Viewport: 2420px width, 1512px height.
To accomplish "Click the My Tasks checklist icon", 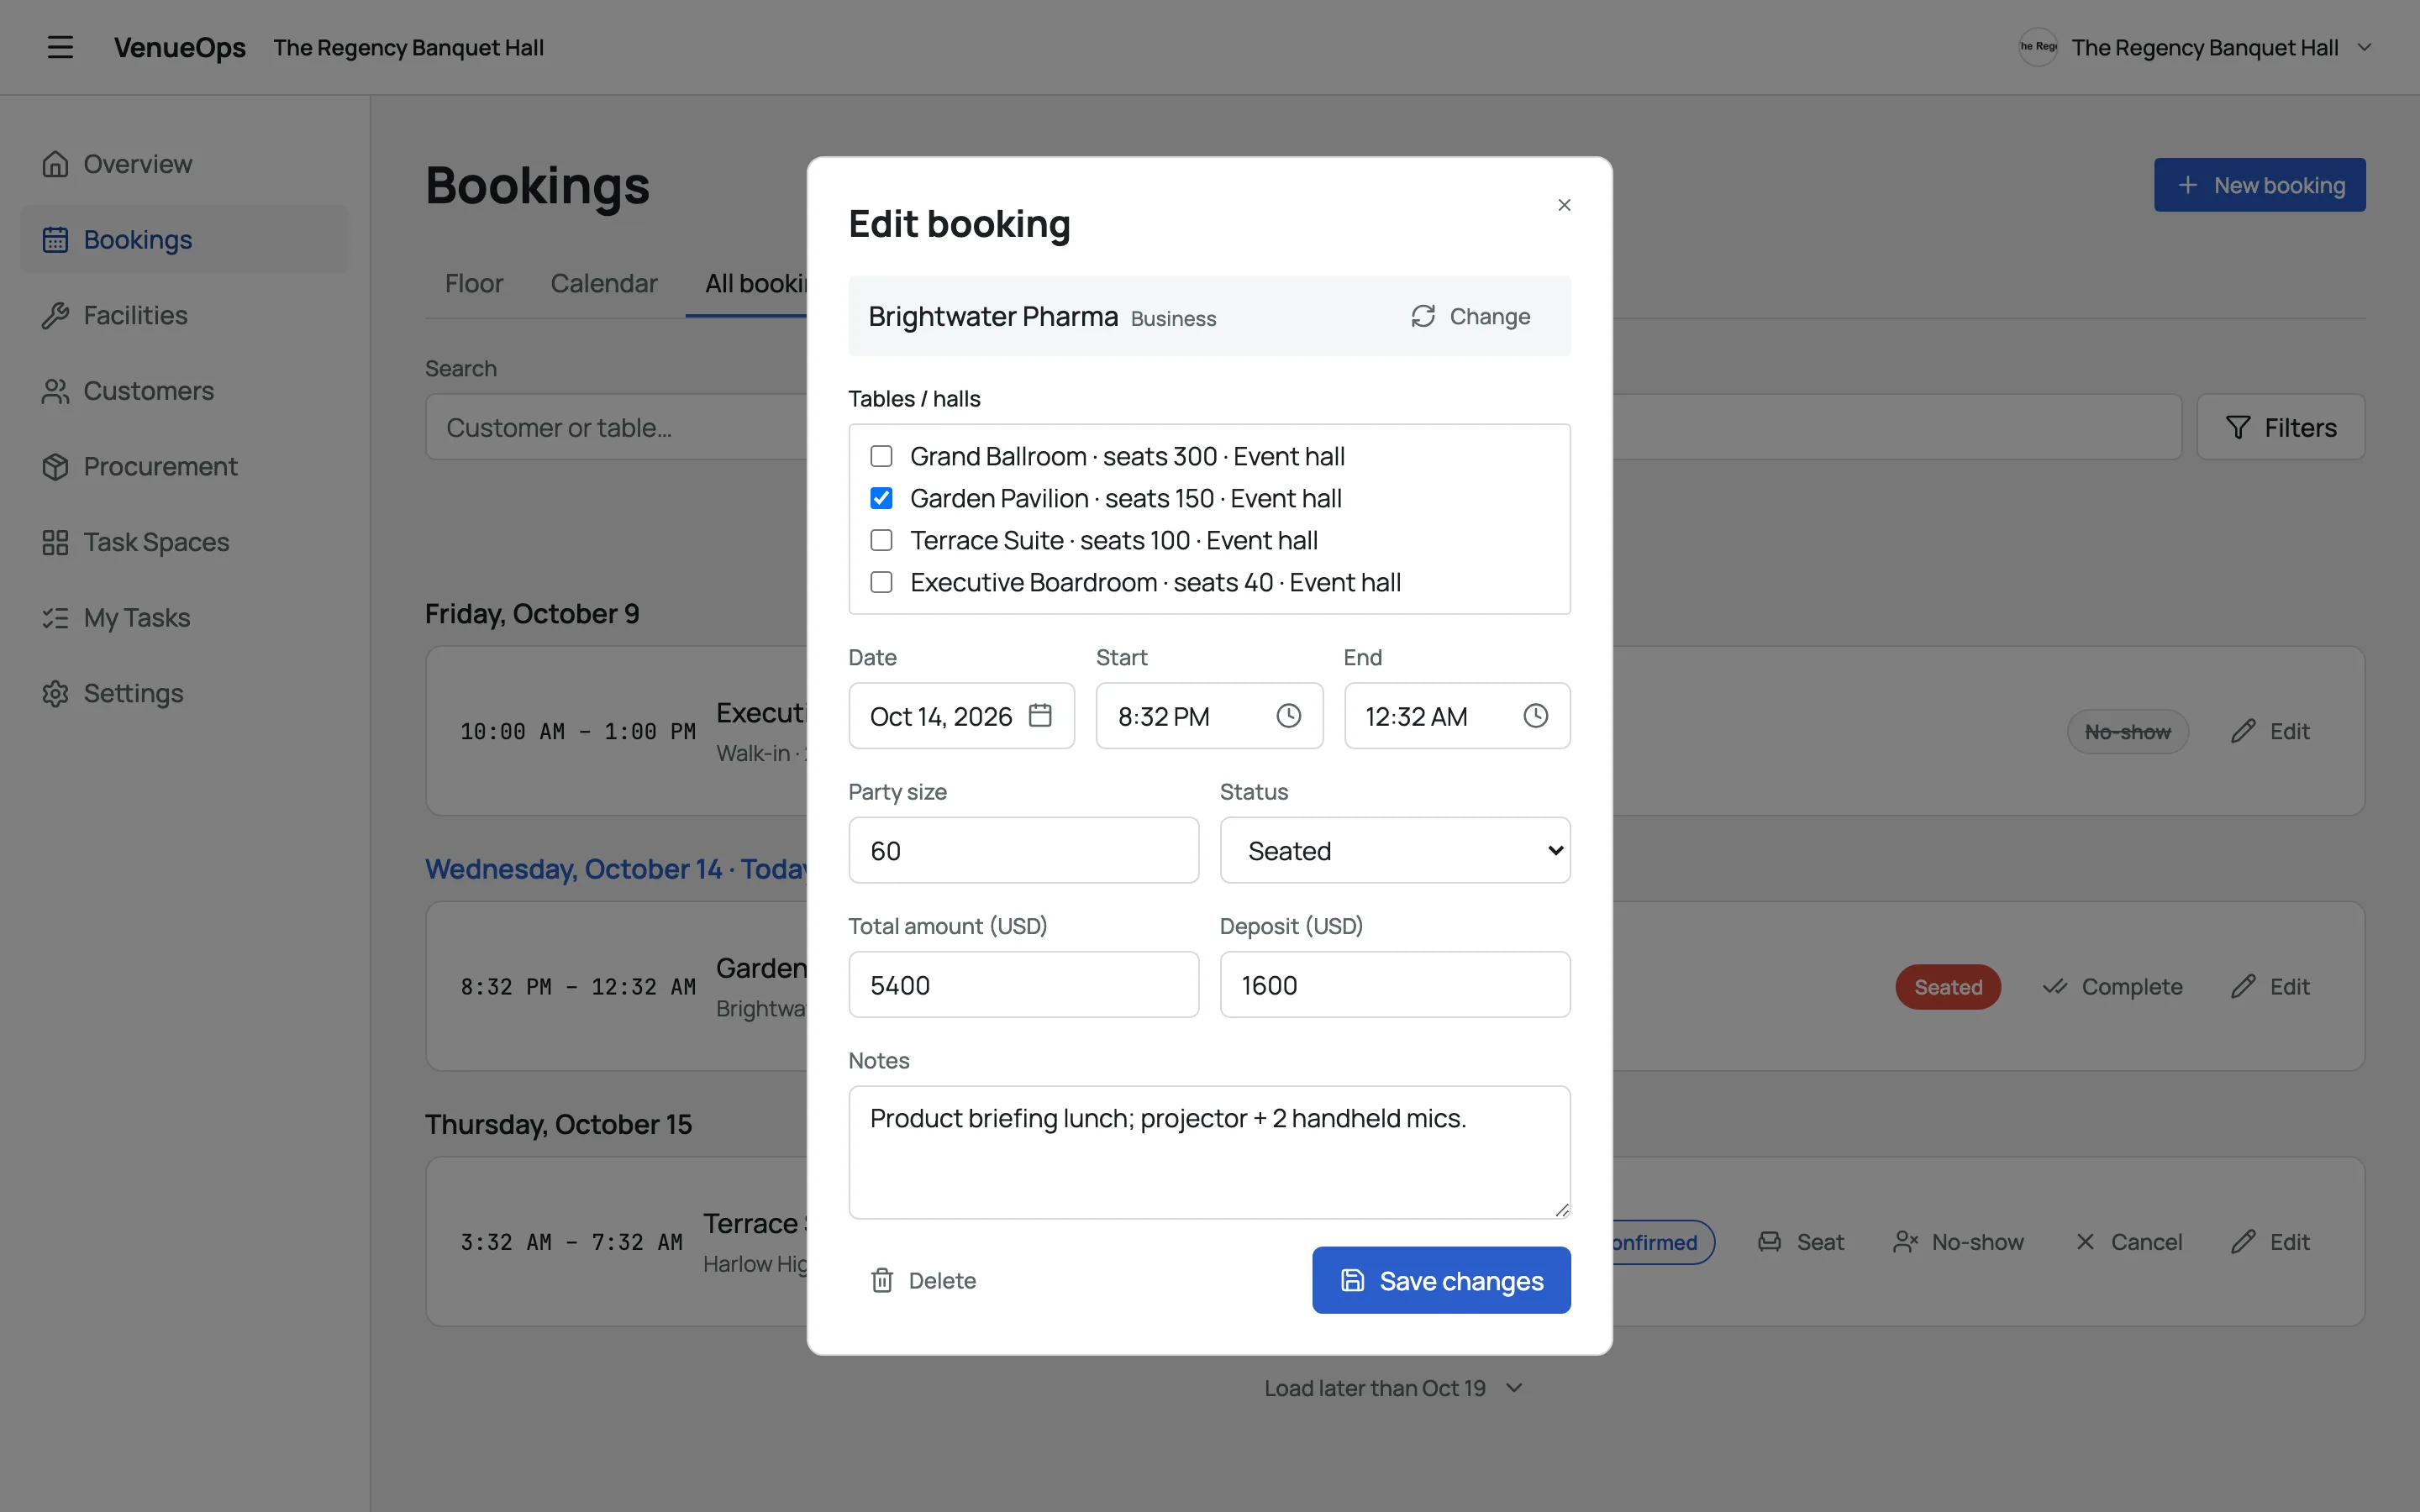I will pyautogui.click(x=55, y=618).
